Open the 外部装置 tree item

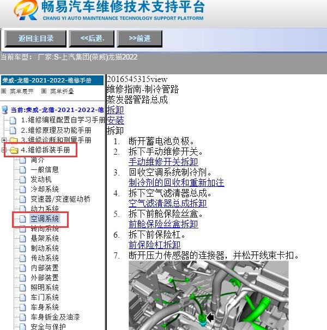click(x=45, y=278)
